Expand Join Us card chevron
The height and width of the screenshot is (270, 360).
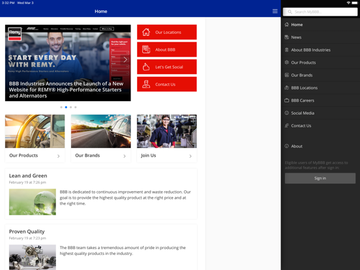point(190,156)
